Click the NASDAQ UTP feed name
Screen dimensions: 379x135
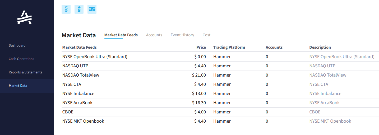(75, 66)
